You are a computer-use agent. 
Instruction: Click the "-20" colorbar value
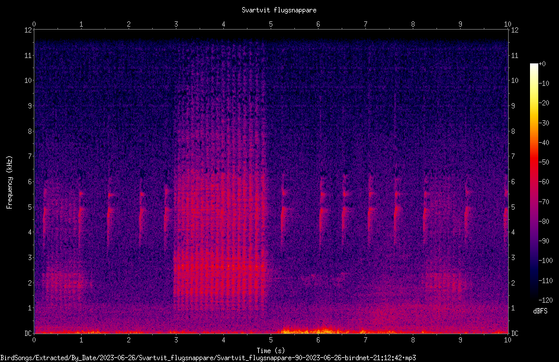[x=544, y=103]
